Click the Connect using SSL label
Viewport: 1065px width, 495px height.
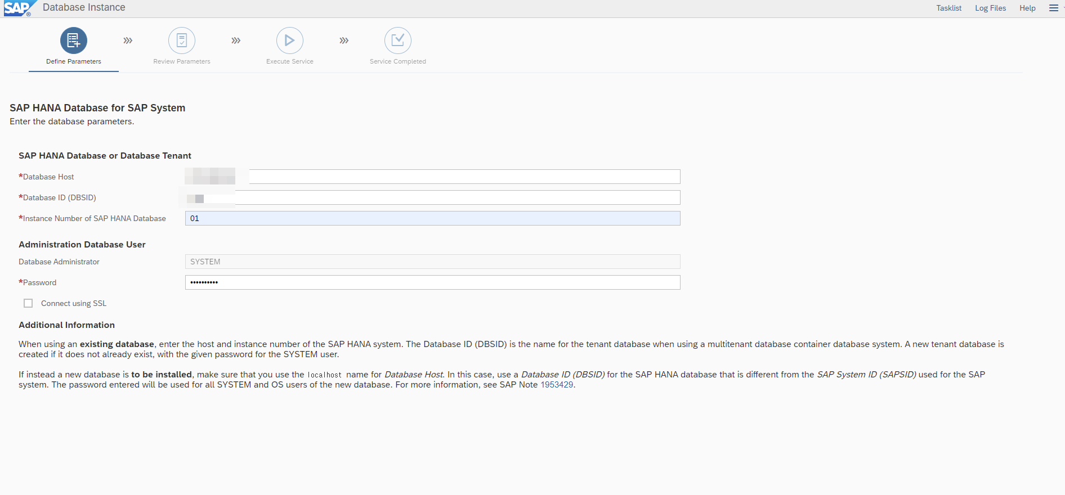point(74,303)
